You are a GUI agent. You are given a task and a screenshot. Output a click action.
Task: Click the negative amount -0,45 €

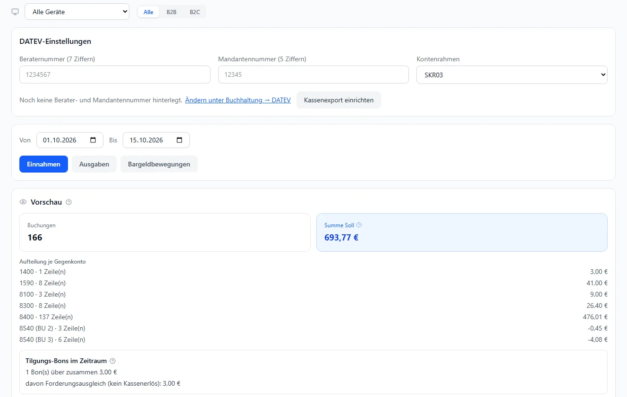[597, 328]
